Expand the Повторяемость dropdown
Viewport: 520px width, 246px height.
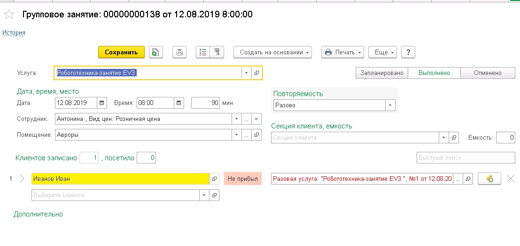[390, 105]
